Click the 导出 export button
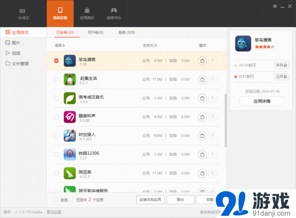This screenshot has height=218, width=296. (180, 200)
